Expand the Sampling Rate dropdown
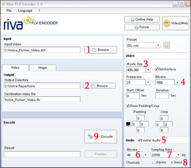Image resolution: width=191 pixels, height=168 pixels. 178,155
